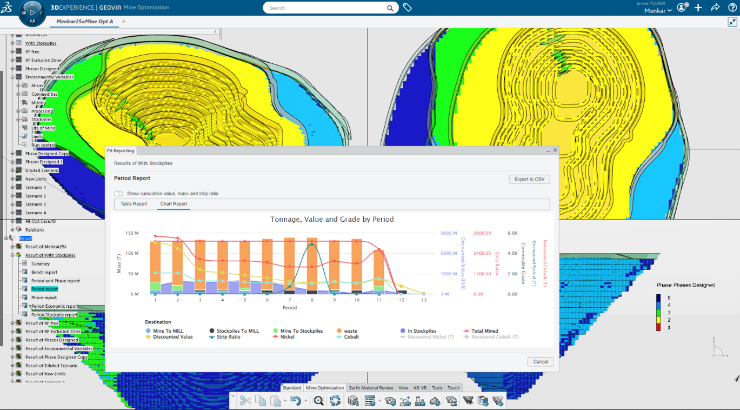Click the add processing plant icon

[421, 401]
